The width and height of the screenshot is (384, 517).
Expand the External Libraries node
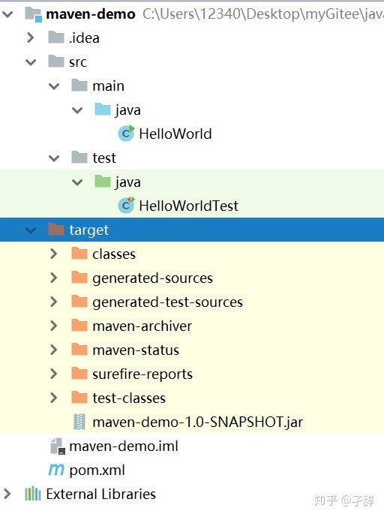(x=7, y=494)
